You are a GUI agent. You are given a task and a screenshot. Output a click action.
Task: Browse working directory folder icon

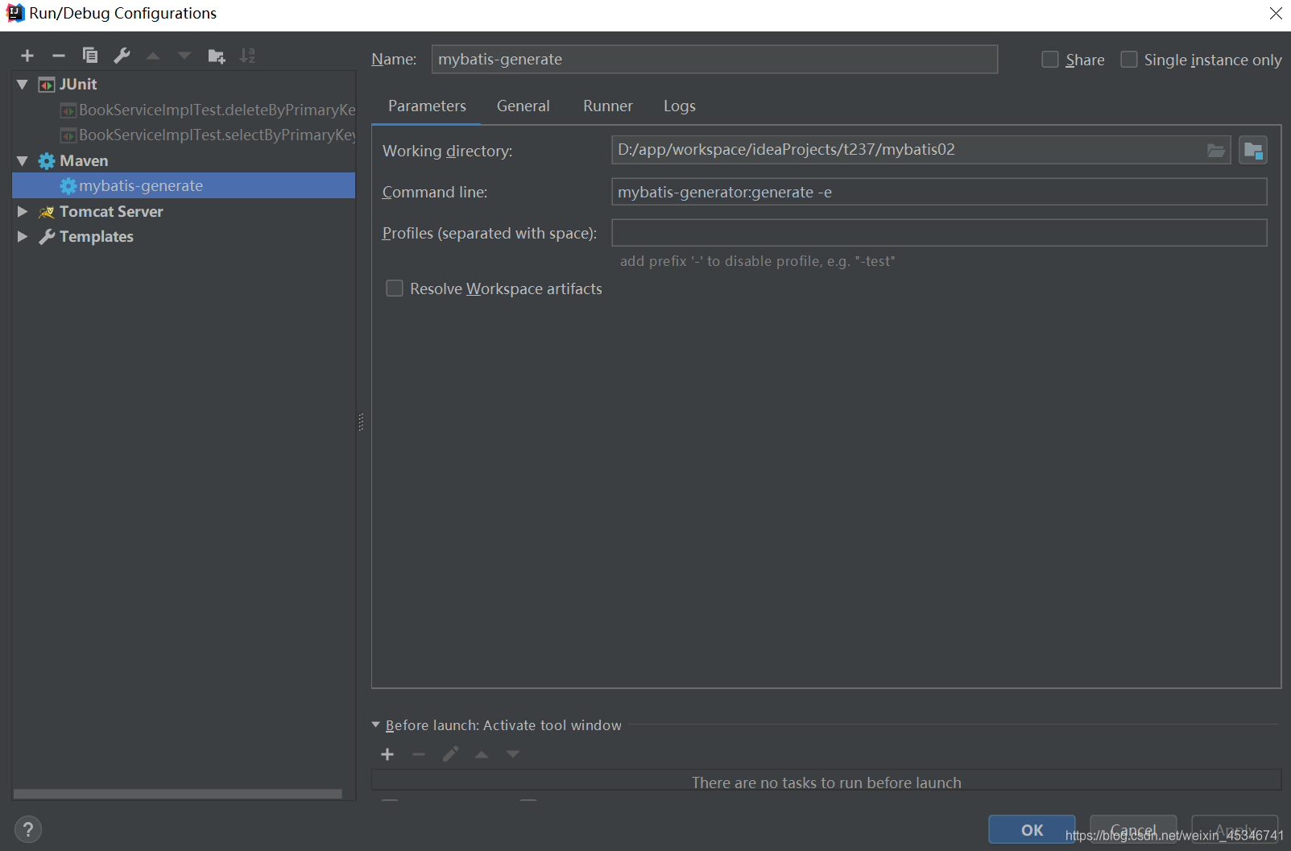(x=1215, y=150)
